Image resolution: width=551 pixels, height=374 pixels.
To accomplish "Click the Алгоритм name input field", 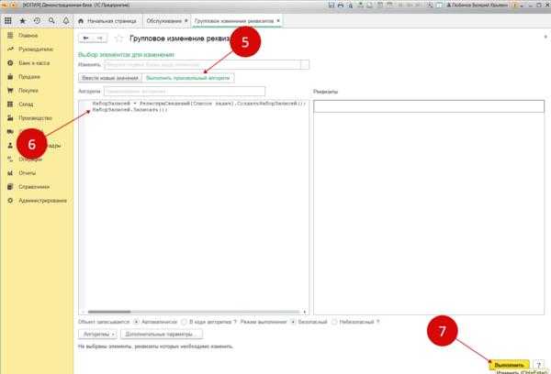I will [x=185, y=92].
